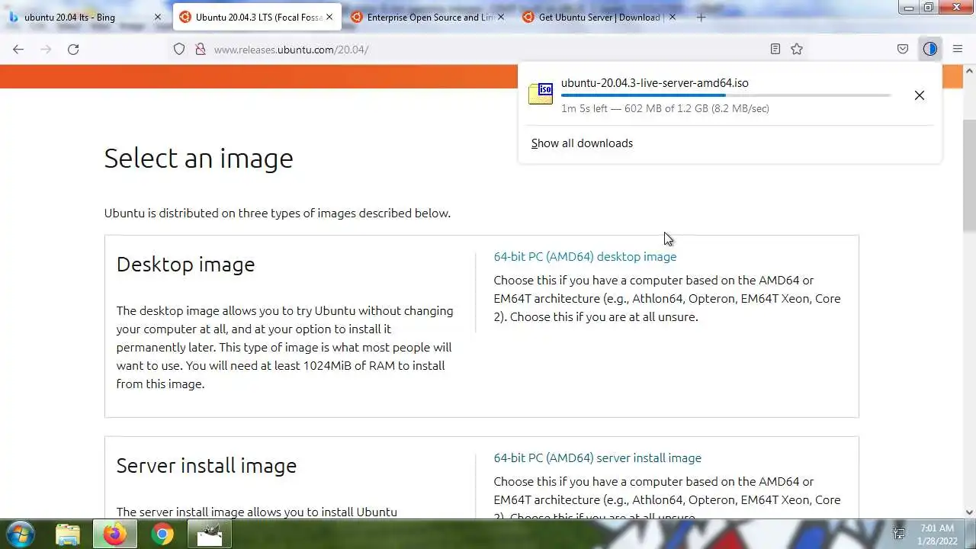Open the Firefox hamburger menu
The image size is (976, 549).
(x=958, y=49)
